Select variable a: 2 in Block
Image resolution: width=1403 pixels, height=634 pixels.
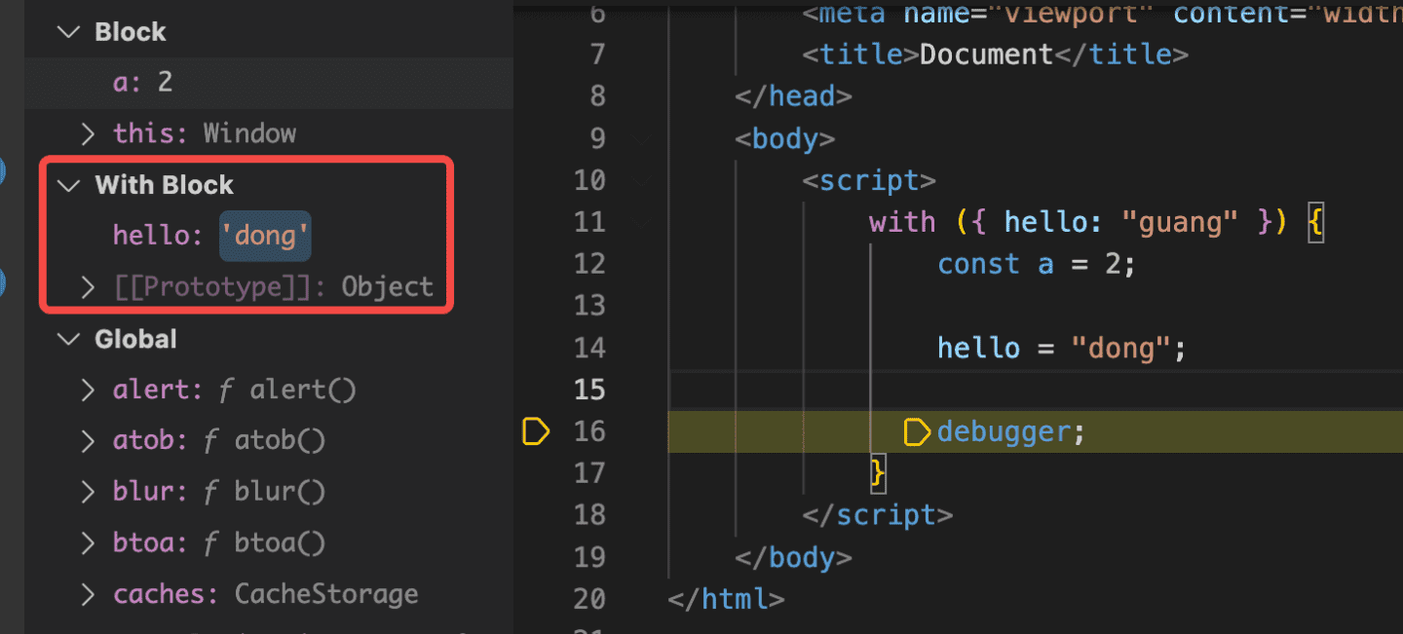(x=142, y=82)
